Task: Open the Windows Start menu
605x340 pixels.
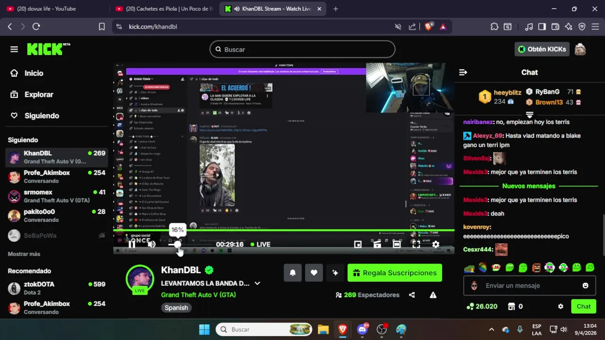Action: (204, 329)
